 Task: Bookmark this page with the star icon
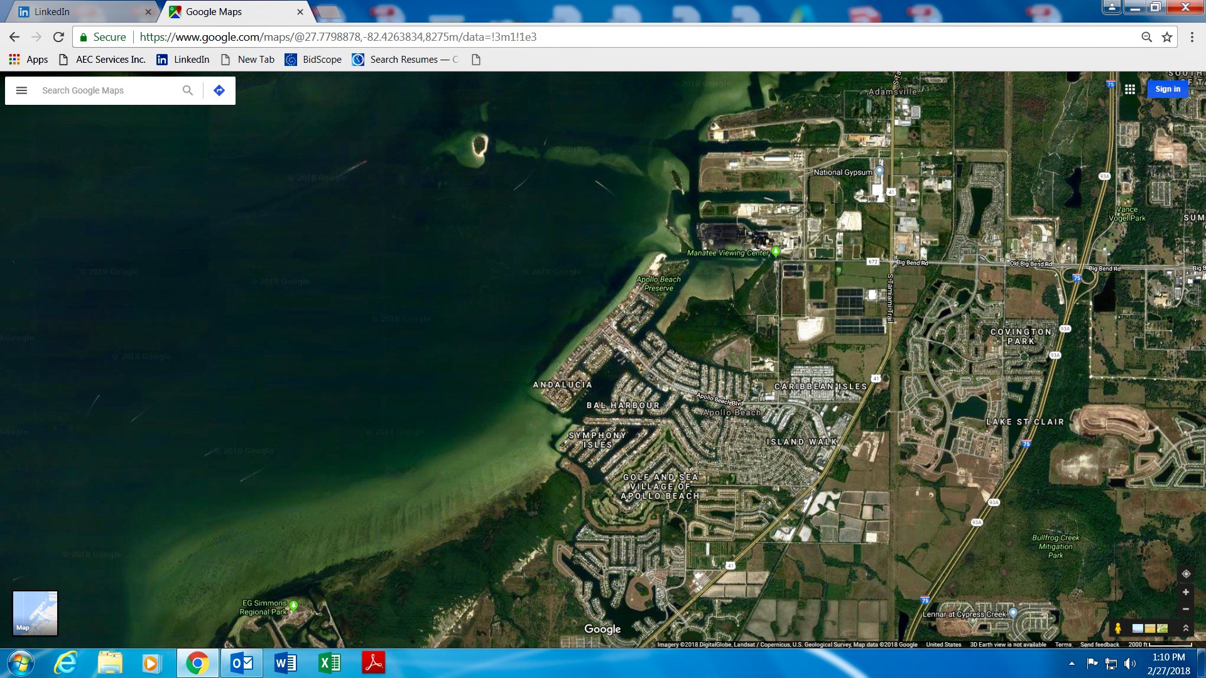tap(1167, 37)
